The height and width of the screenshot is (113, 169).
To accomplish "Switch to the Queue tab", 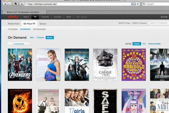I will pyautogui.click(x=43, y=24).
